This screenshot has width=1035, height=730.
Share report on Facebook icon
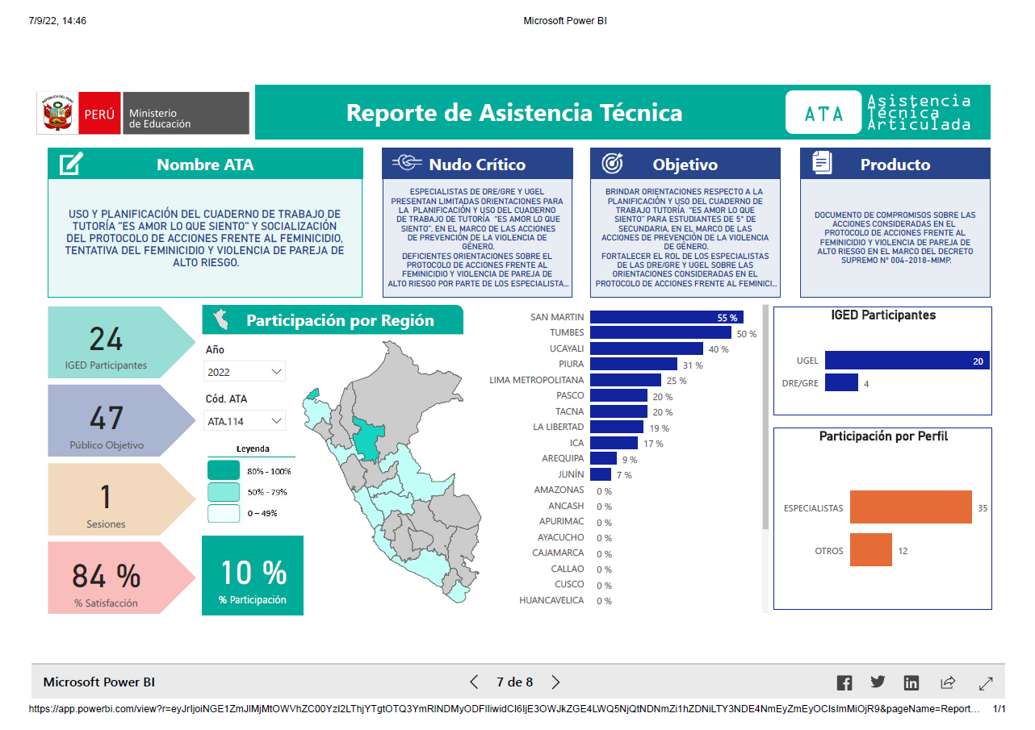coord(844,682)
